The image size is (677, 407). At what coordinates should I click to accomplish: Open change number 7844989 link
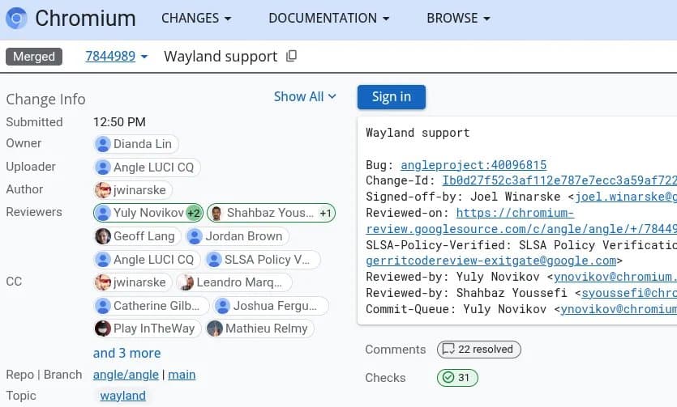(110, 56)
